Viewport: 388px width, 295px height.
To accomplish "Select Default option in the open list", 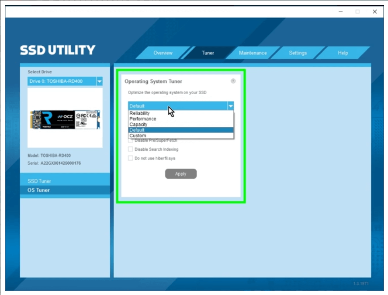I will (180, 130).
